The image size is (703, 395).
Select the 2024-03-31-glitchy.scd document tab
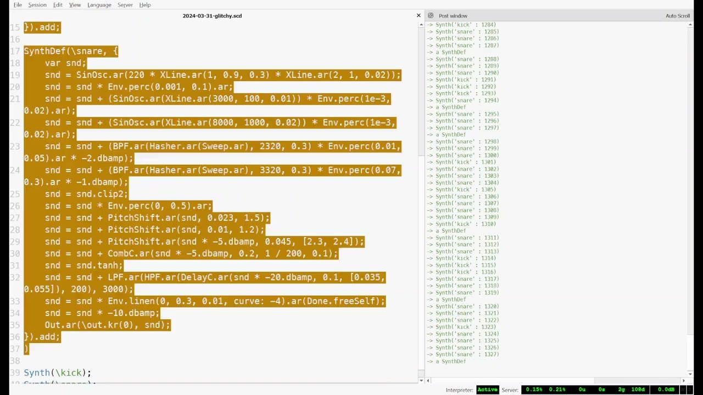pyautogui.click(x=212, y=16)
